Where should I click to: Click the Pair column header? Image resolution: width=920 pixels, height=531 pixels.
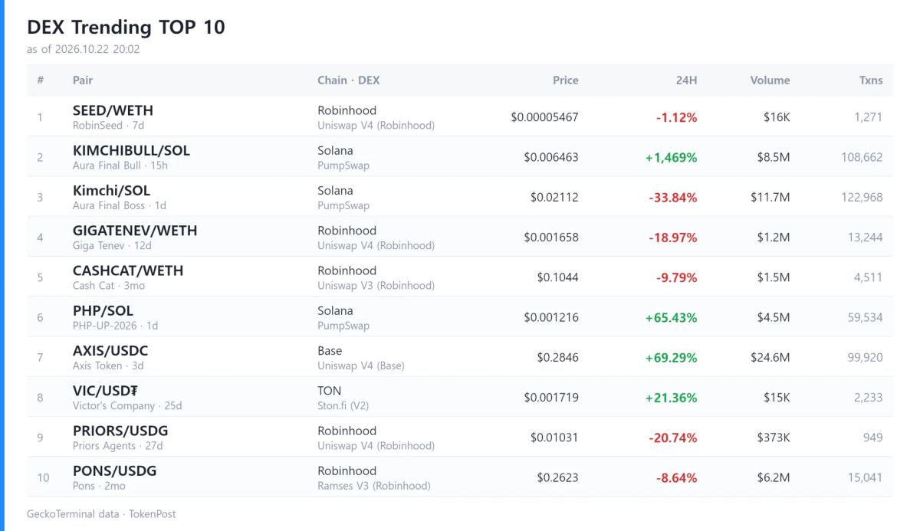(83, 80)
